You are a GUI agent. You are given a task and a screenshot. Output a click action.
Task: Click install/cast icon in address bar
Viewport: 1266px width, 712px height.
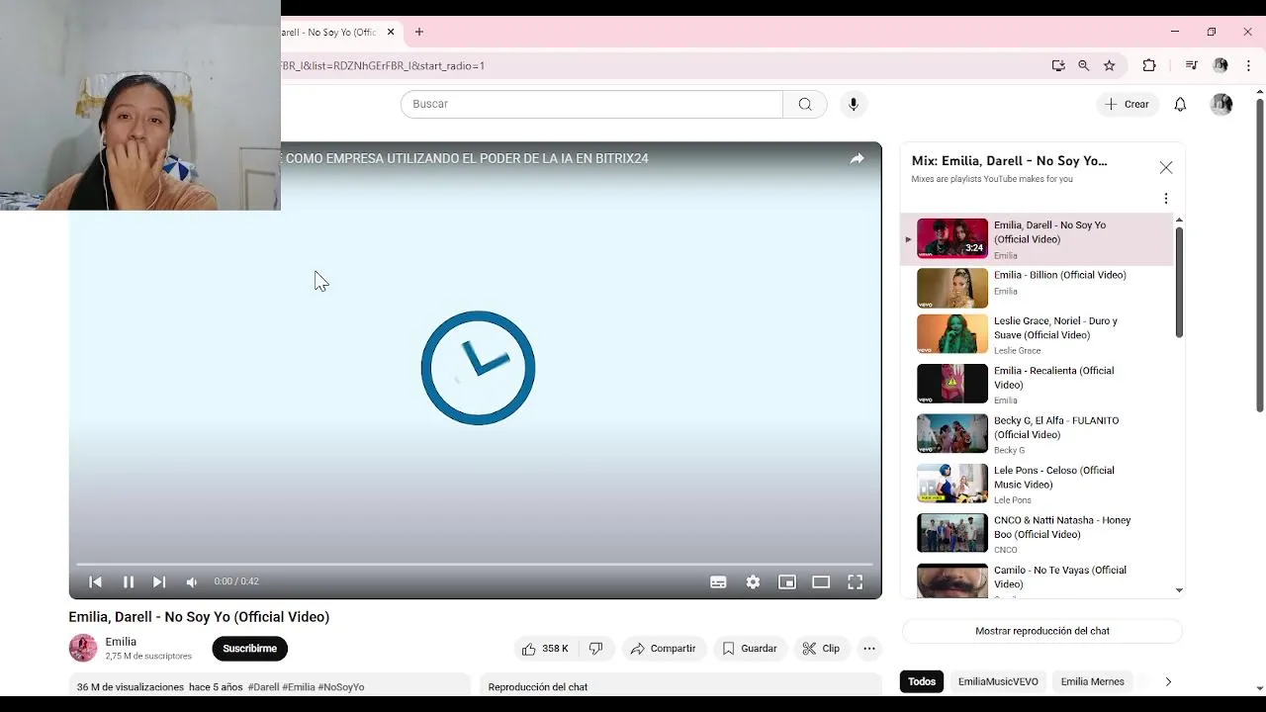point(1058,66)
